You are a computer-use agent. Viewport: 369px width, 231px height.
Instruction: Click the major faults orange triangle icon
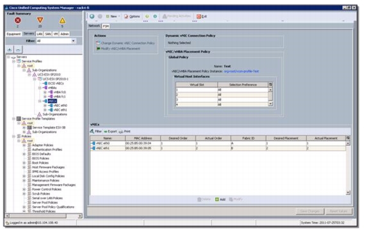(x=40, y=20)
